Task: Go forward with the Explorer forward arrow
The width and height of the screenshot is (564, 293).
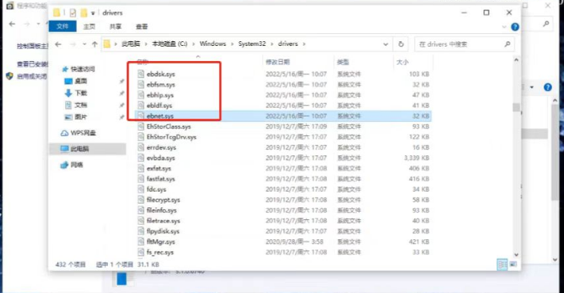Action: (x=73, y=44)
